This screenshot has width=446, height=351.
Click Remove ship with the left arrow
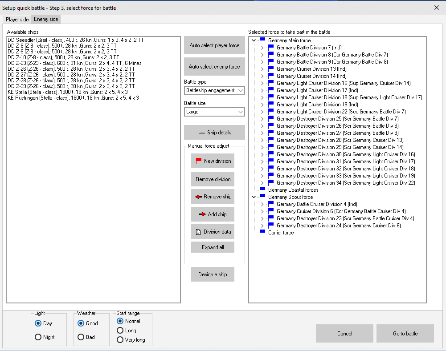click(213, 197)
